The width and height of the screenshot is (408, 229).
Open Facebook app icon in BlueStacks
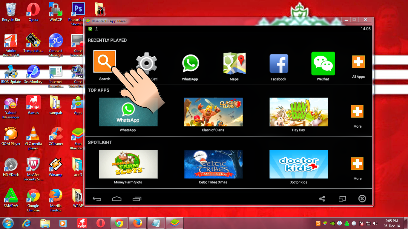pyautogui.click(x=279, y=64)
